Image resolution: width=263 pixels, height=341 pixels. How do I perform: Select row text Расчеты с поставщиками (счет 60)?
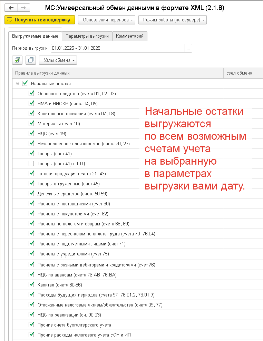[x=74, y=204]
